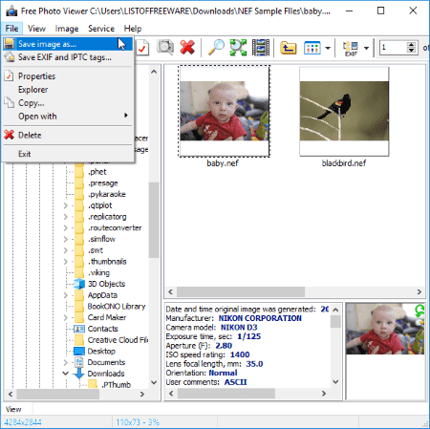The height and width of the screenshot is (429, 430).
Task: Click folder tree scroll up arrow
Action: (154, 72)
